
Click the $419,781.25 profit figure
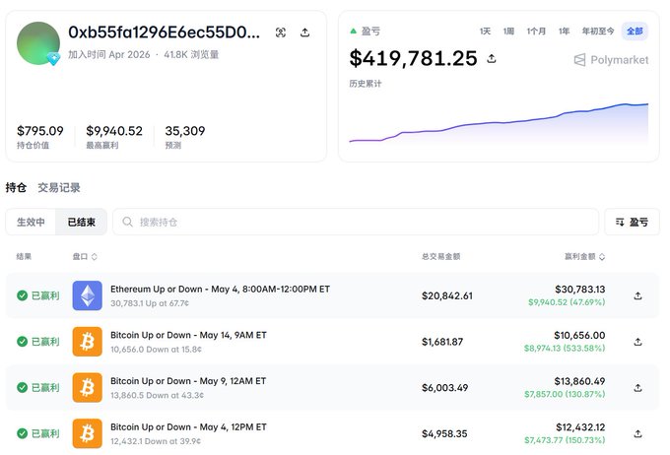click(x=413, y=58)
